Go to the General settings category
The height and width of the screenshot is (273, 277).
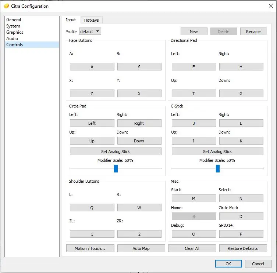(14, 20)
